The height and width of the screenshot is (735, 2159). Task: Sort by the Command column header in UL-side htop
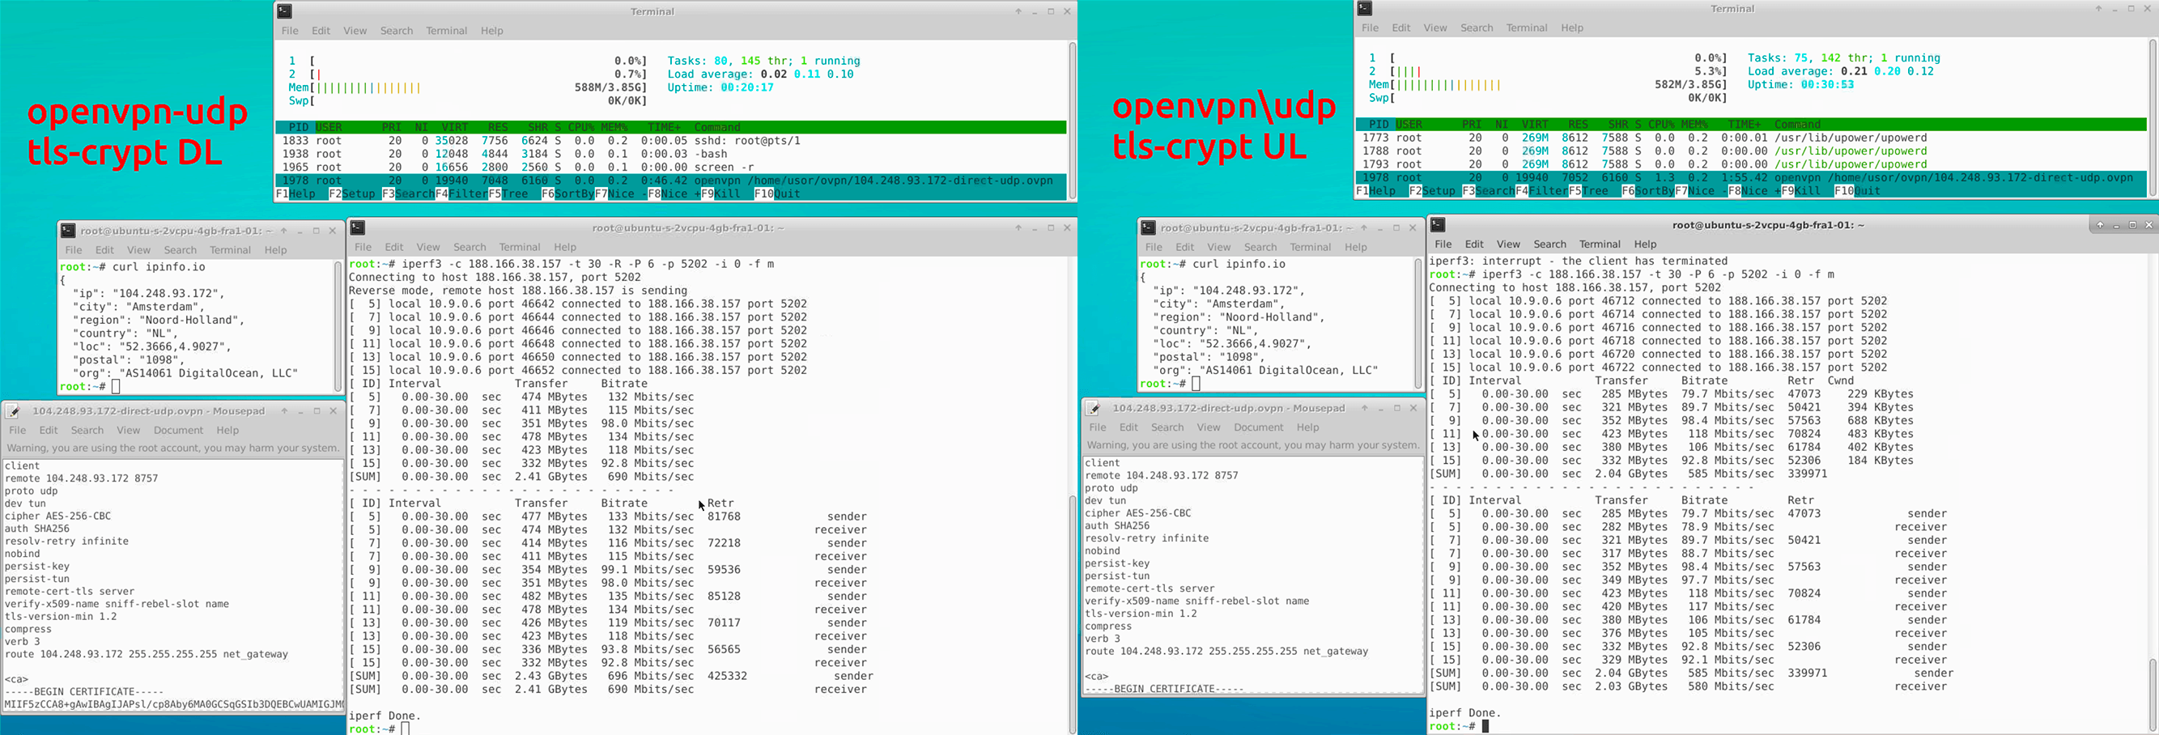coord(1797,124)
